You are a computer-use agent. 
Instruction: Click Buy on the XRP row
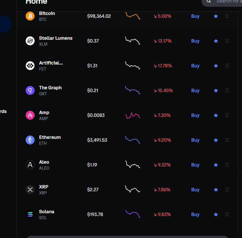(x=195, y=190)
